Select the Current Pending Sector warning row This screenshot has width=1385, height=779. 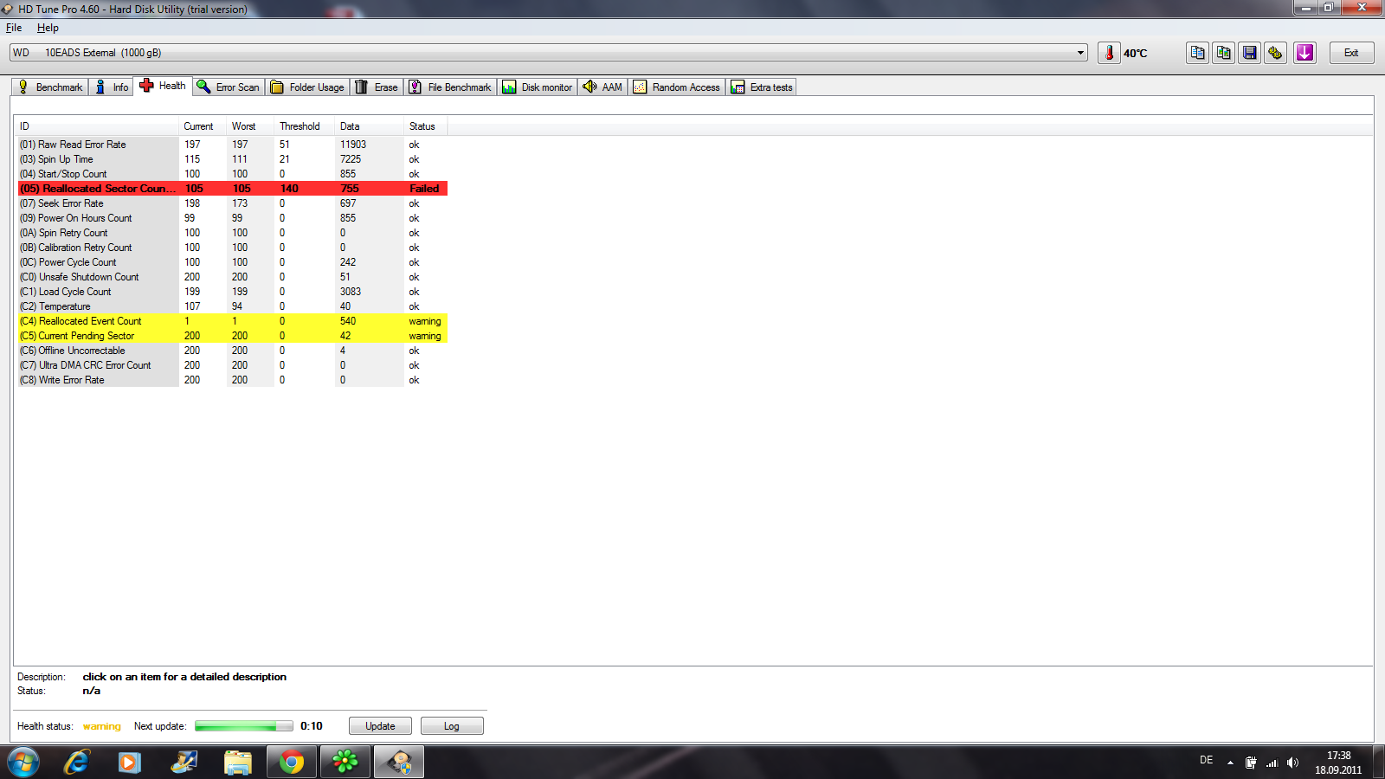click(x=232, y=336)
